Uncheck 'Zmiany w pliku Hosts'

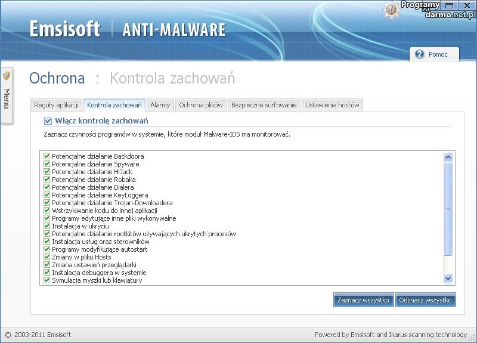[x=47, y=257]
